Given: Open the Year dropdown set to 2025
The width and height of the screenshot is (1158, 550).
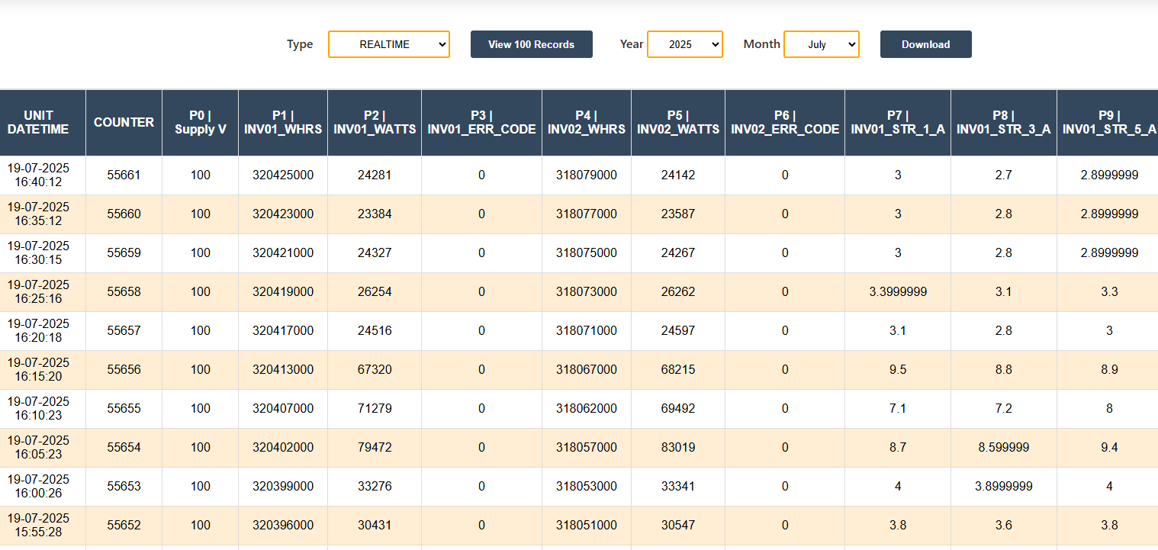Looking at the screenshot, I should click(x=685, y=44).
